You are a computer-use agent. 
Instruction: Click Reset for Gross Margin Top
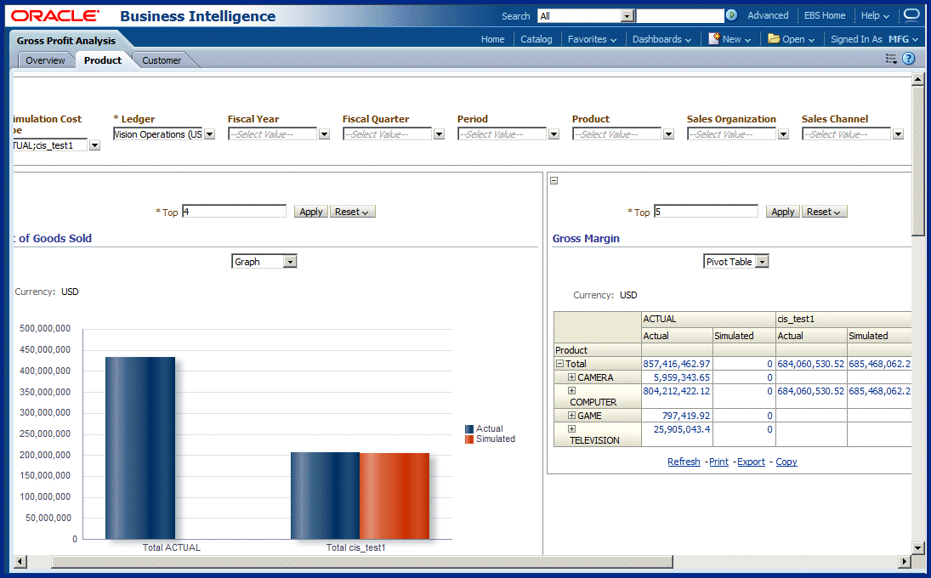point(824,212)
